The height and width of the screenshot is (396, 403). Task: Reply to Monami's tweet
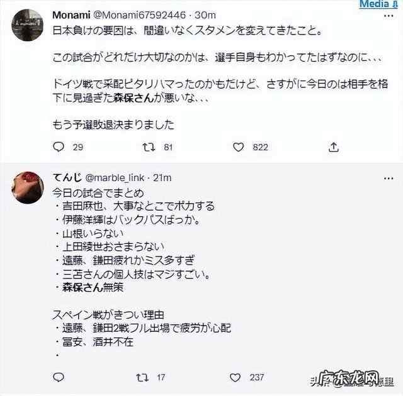(x=59, y=147)
